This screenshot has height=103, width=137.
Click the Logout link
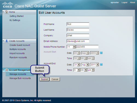tap(124, 2)
